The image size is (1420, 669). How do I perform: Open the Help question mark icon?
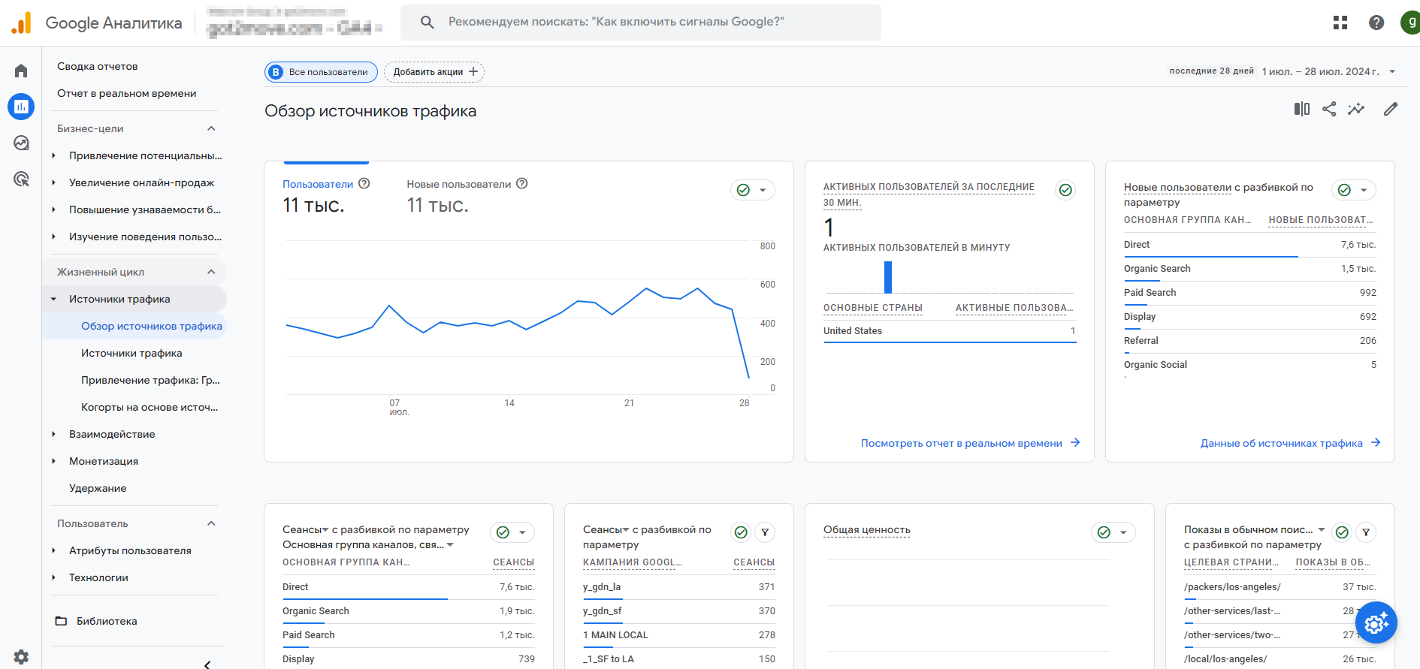tap(1376, 23)
